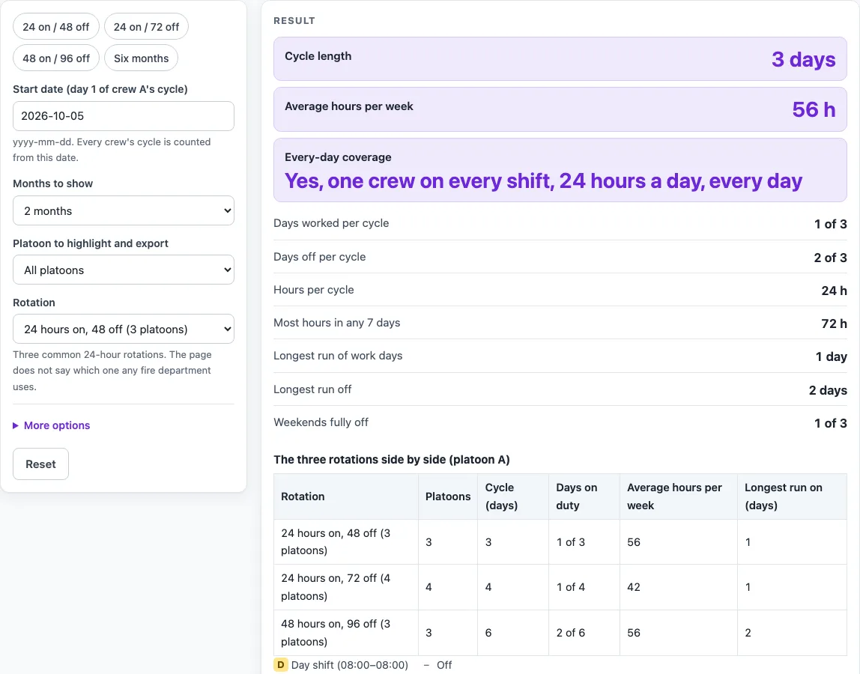
Task: Click the 72 h most hours value
Action: pos(834,324)
